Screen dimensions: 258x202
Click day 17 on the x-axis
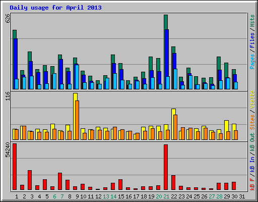click(x=136, y=196)
